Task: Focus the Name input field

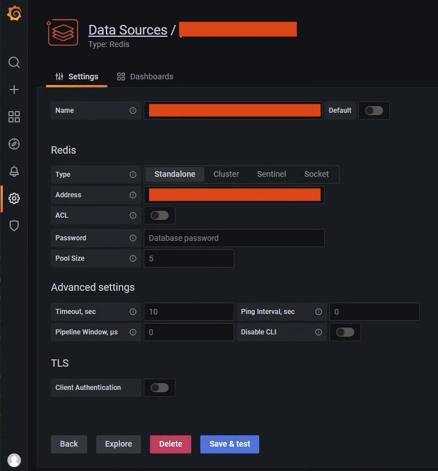Action: pyautogui.click(x=233, y=111)
